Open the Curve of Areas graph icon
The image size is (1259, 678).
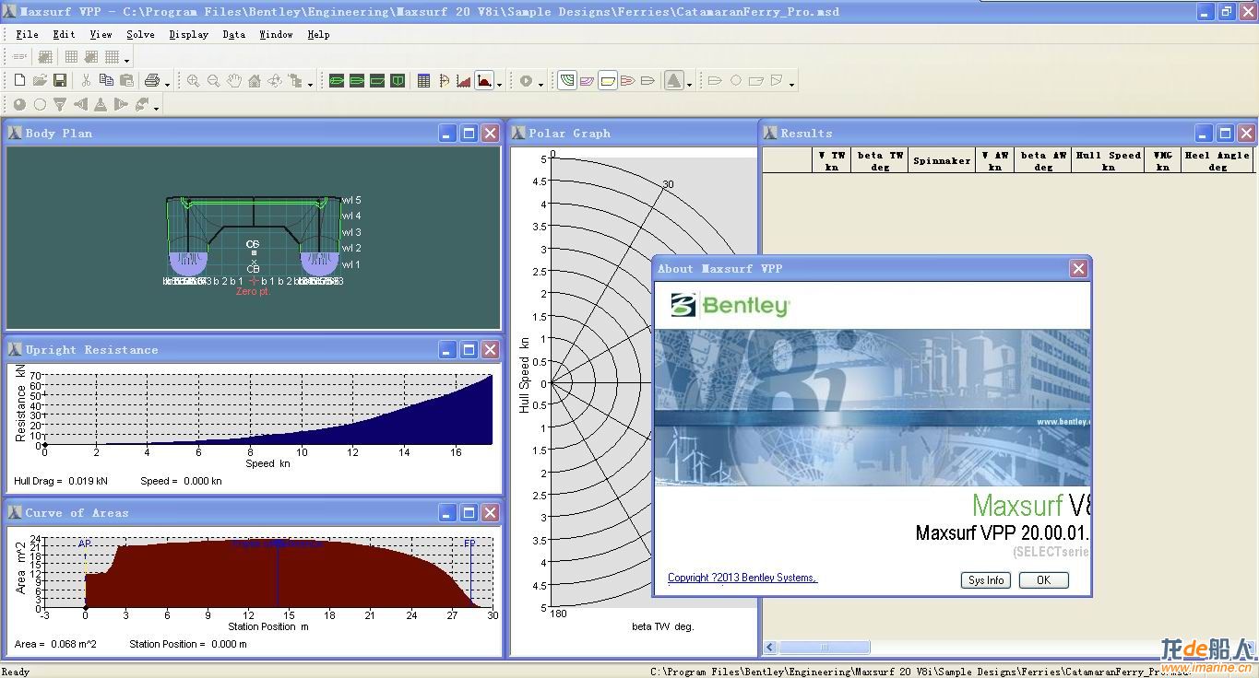point(484,81)
